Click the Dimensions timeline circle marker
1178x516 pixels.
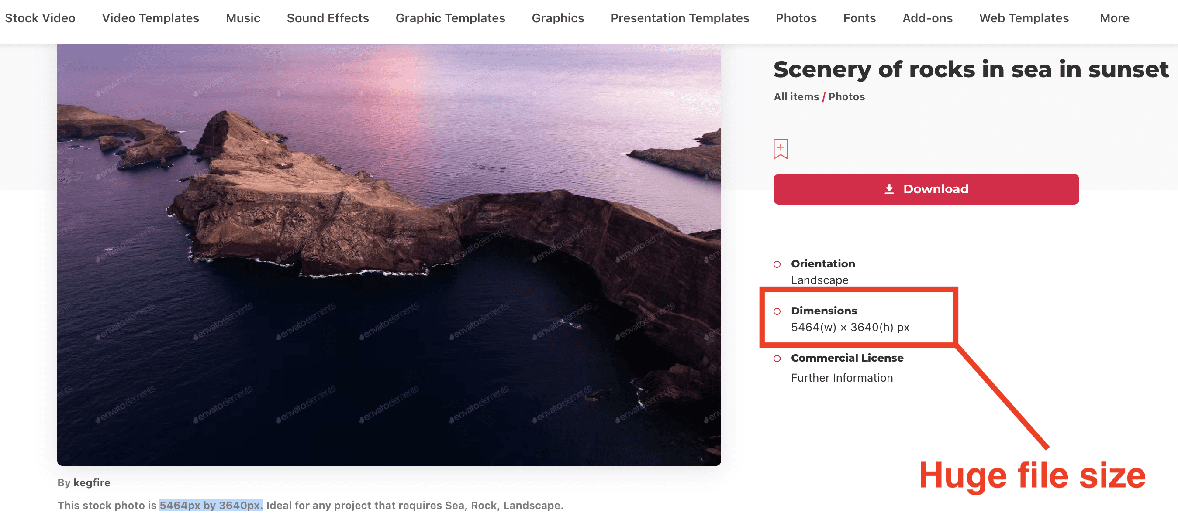(777, 311)
